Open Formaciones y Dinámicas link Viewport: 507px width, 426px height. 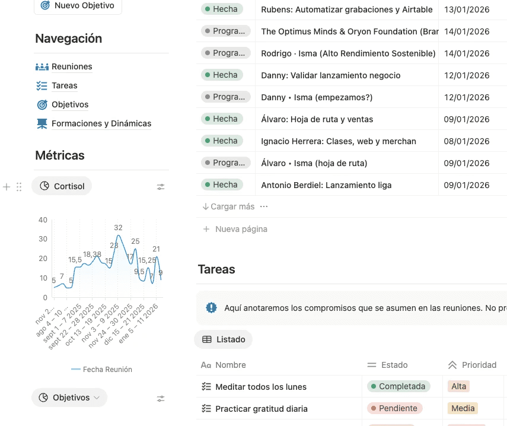(101, 123)
